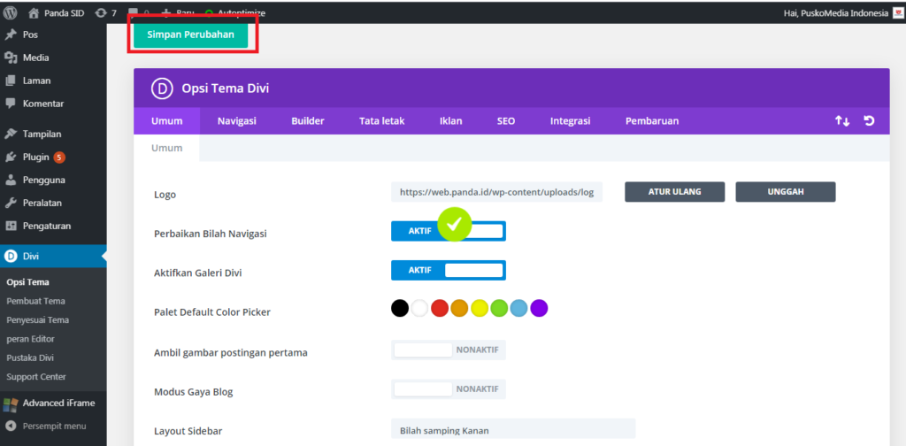This screenshot has height=446, width=906.
Task: Select orange palette color swatch
Action: (x=459, y=308)
